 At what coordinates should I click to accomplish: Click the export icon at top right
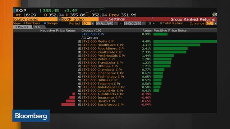[x=214, y=15]
